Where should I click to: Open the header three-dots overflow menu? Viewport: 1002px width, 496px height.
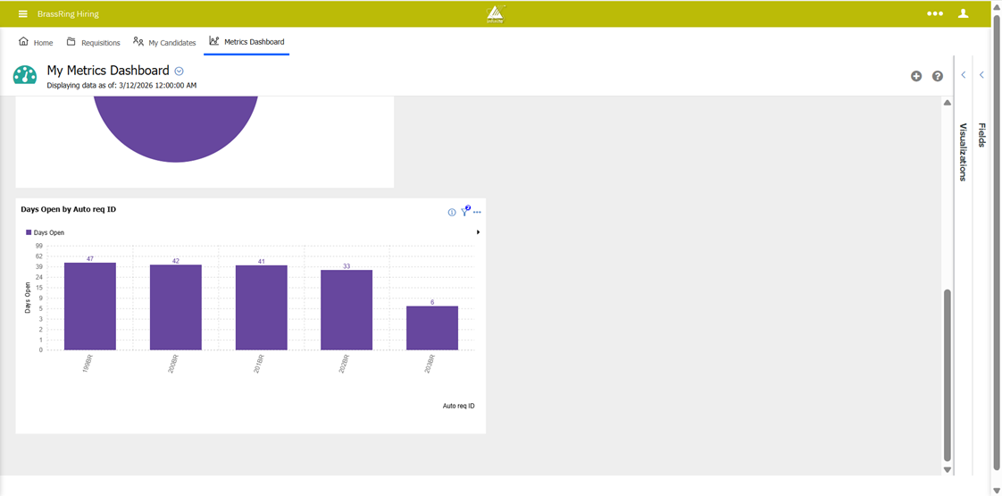pos(934,14)
